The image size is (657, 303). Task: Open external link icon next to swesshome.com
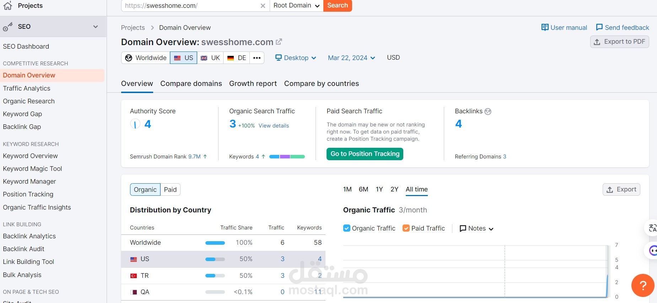[279, 42]
